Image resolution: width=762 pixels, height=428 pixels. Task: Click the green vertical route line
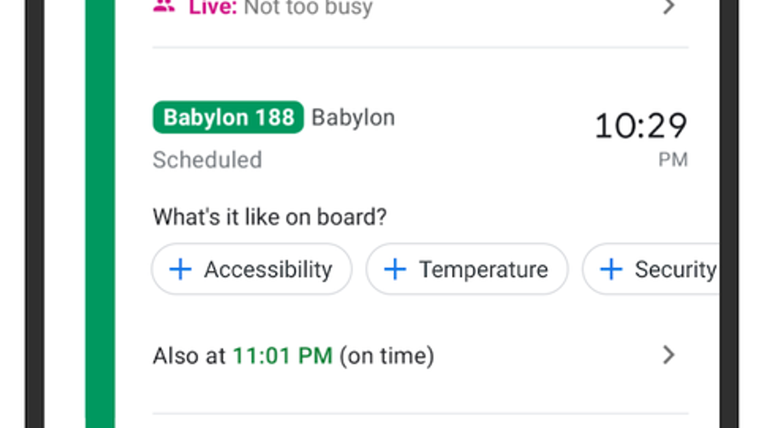tap(100, 214)
